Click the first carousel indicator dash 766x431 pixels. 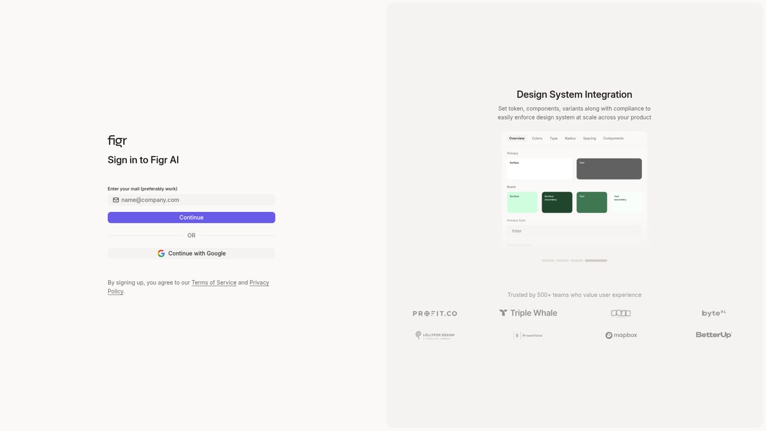point(548,260)
